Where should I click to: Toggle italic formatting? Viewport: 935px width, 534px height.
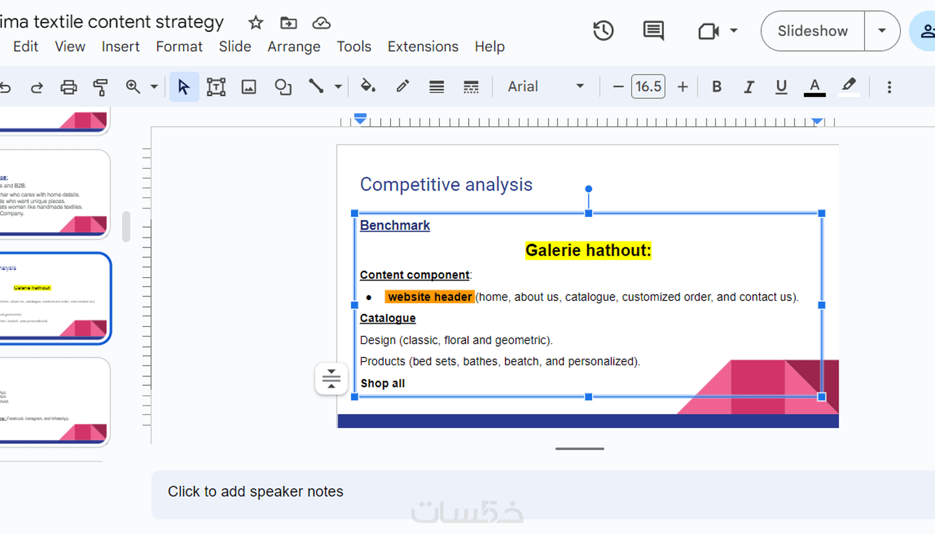click(x=749, y=87)
